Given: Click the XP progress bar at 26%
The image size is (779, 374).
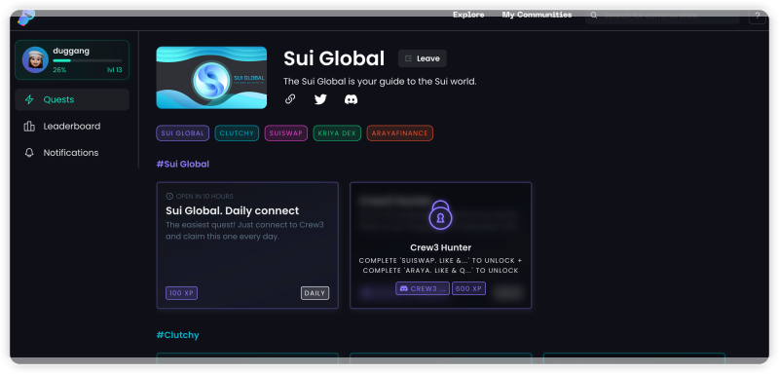Looking at the screenshot, I should [x=88, y=60].
